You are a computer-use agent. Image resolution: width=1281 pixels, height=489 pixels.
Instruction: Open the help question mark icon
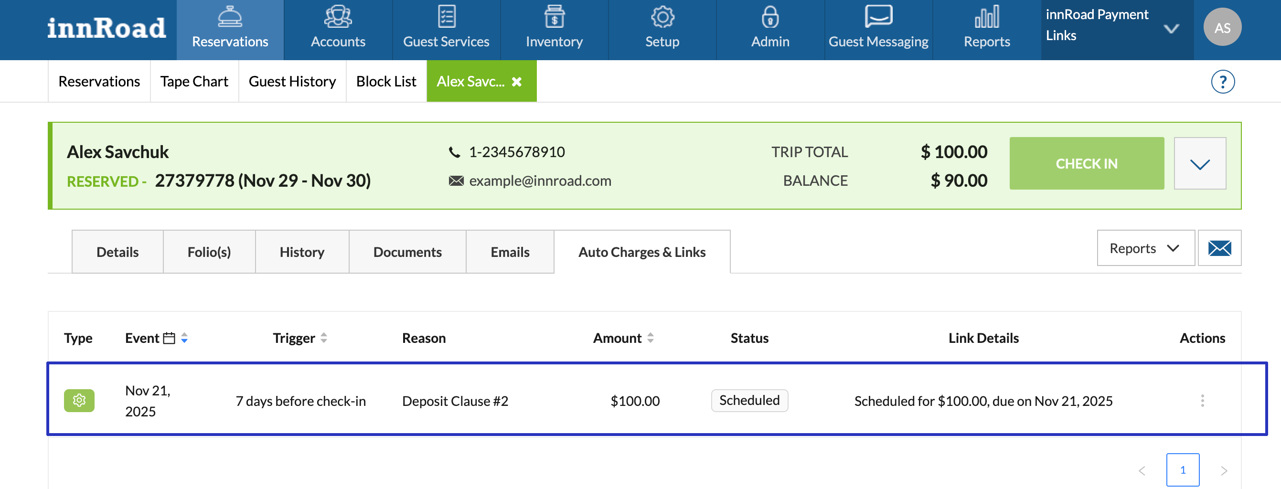[x=1222, y=82]
